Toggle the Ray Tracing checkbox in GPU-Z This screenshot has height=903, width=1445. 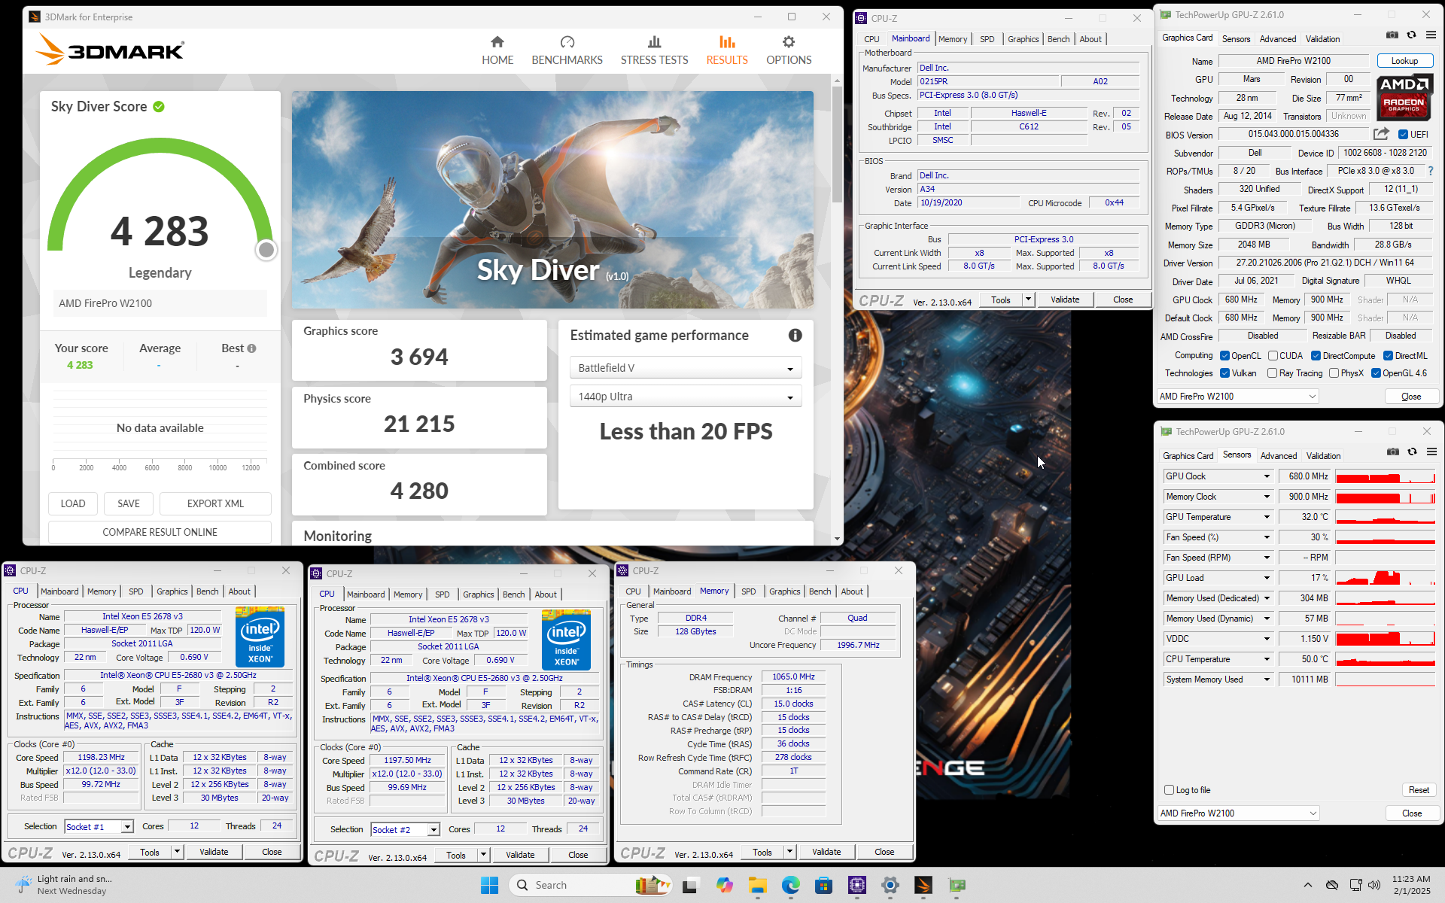(1272, 373)
